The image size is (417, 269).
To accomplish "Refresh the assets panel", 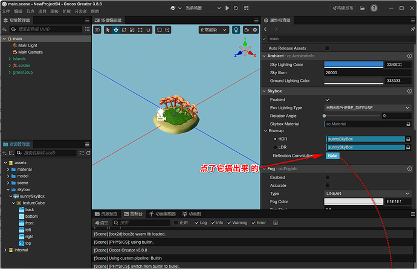I will tap(88, 153).
